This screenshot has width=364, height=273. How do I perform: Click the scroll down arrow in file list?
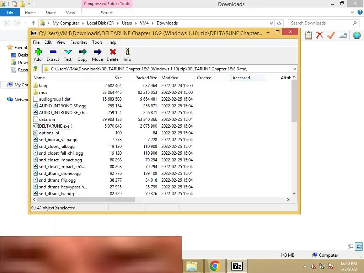(x=294, y=194)
